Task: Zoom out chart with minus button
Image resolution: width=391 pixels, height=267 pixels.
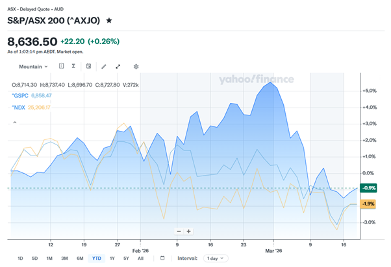Action: click(179, 231)
